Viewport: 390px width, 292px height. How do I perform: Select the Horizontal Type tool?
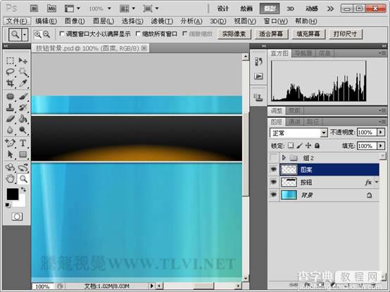point(23,143)
